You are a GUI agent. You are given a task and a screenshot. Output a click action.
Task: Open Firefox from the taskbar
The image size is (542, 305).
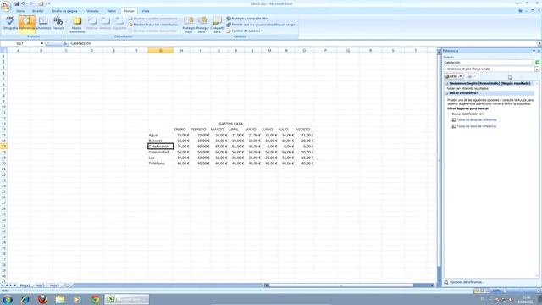pyautogui.click(x=42, y=299)
